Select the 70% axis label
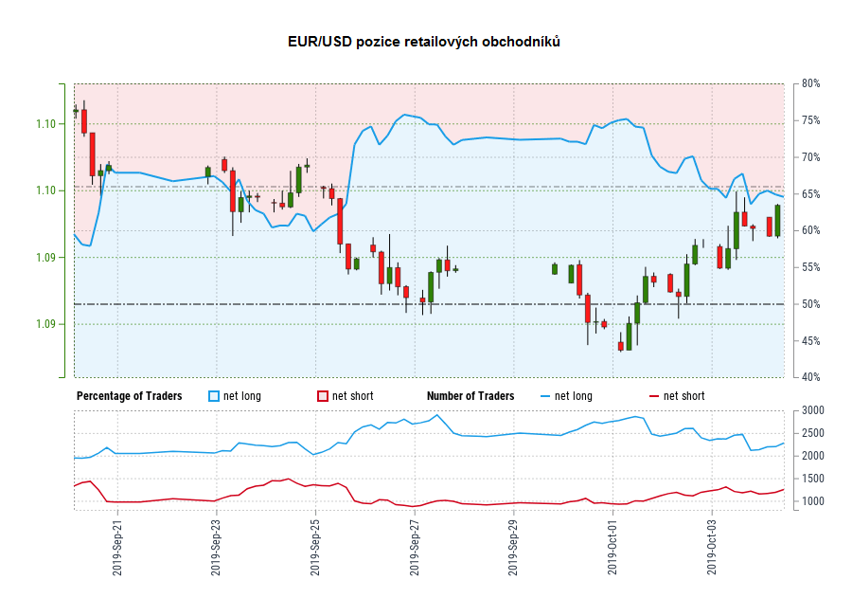This screenshot has width=852, height=616. point(810,157)
